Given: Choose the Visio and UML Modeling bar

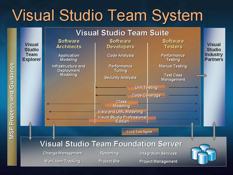Looking at the screenshot, I should click(x=120, y=112).
